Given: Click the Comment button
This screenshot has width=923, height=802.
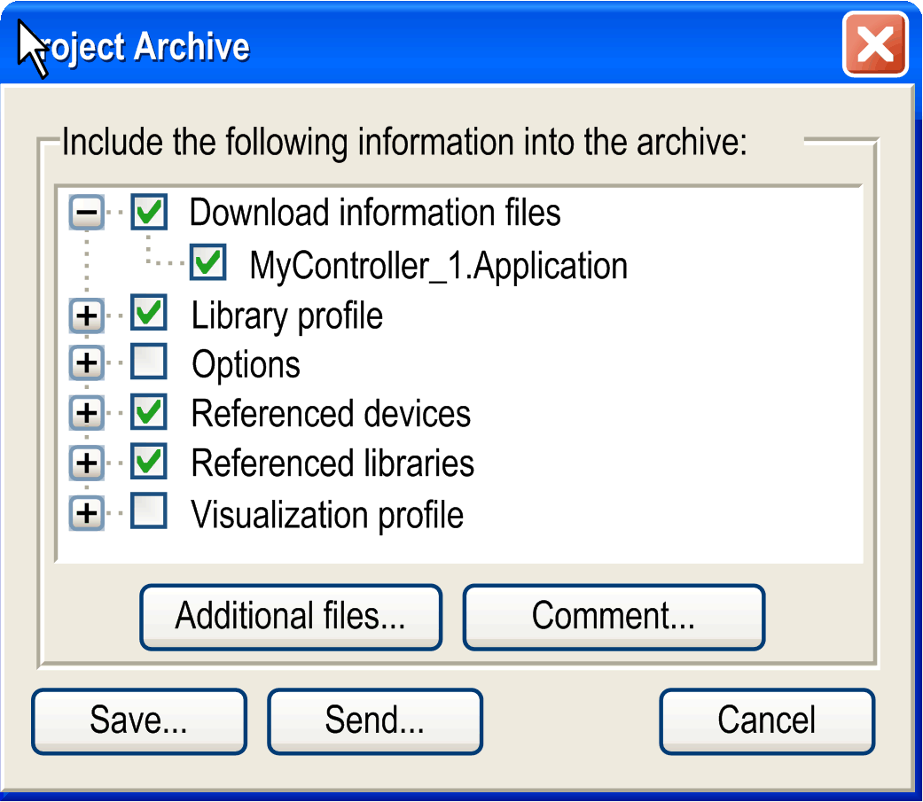Looking at the screenshot, I should coord(614,618).
